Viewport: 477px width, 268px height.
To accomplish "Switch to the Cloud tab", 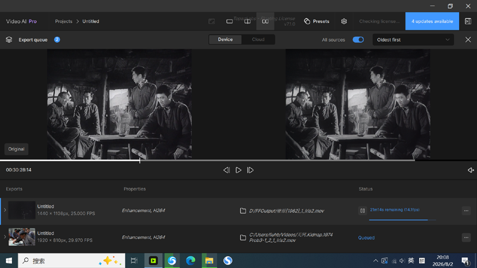I will click(258, 39).
